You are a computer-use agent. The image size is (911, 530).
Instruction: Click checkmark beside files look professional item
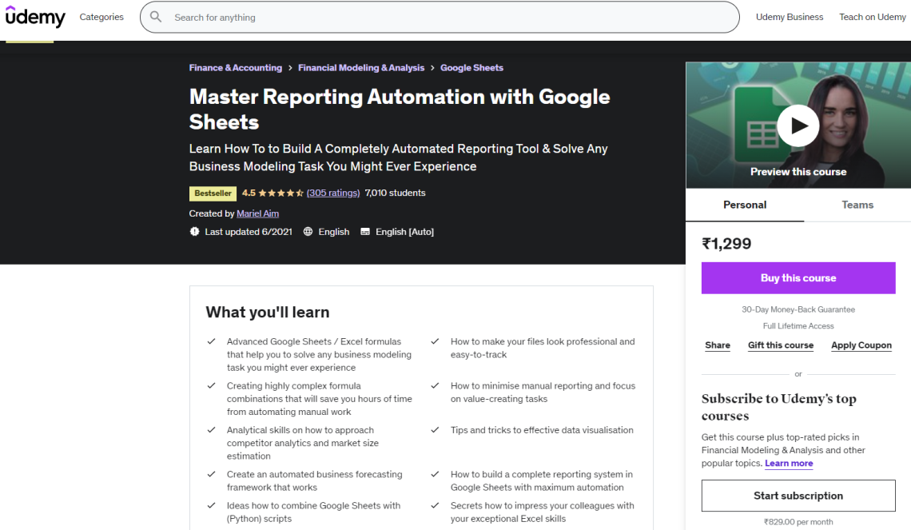(x=435, y=341)
